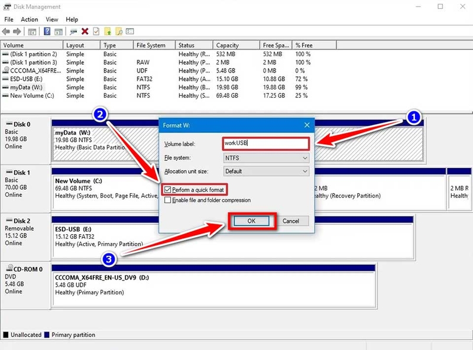The height and width of the screenshot is (350, 473).
Task: Select the Disk 0 header panel
Action: (25, 140)
